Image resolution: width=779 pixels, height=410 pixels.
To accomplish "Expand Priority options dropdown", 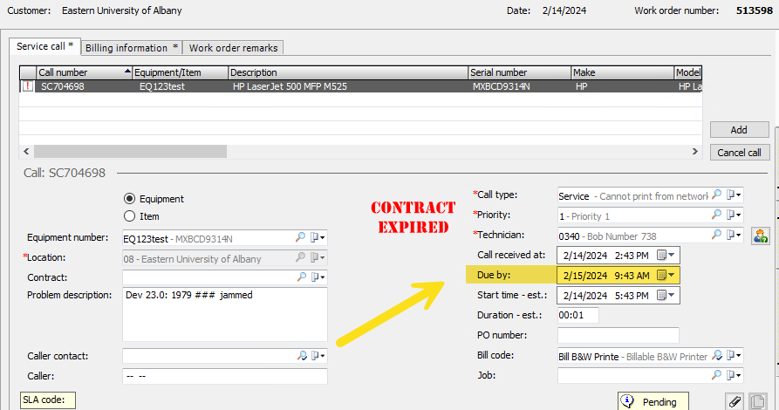I will point(734,215).
